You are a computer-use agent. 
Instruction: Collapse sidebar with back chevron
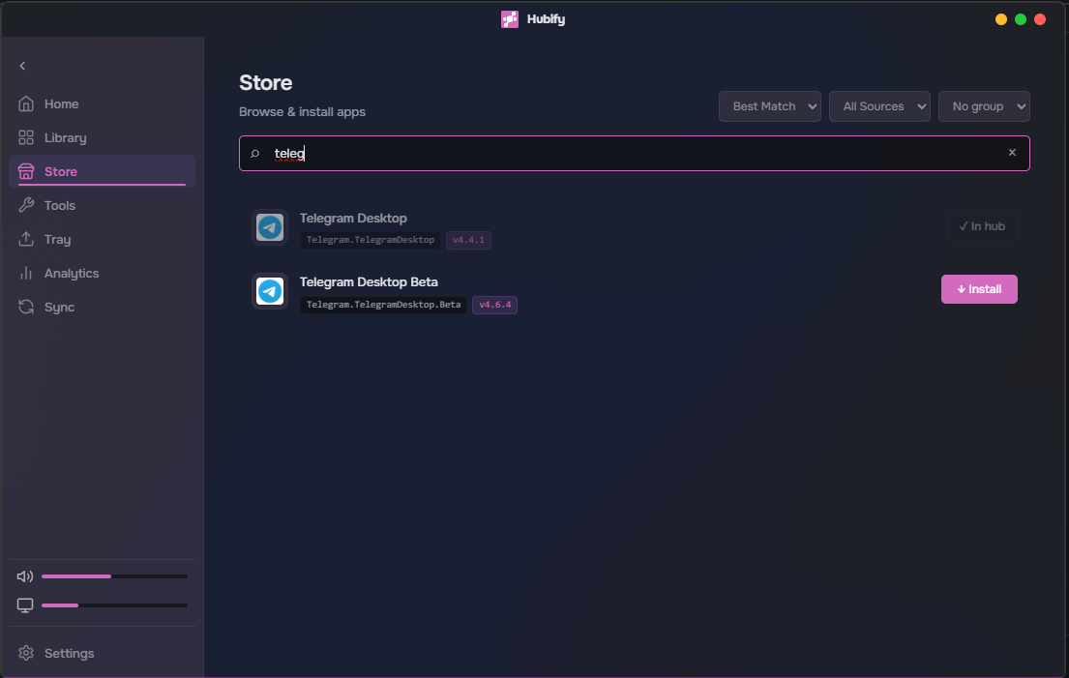point(22,66)
